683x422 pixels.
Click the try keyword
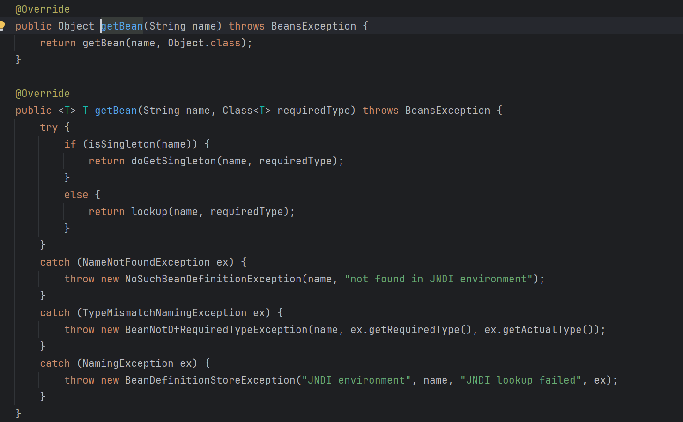click(49, 127)
